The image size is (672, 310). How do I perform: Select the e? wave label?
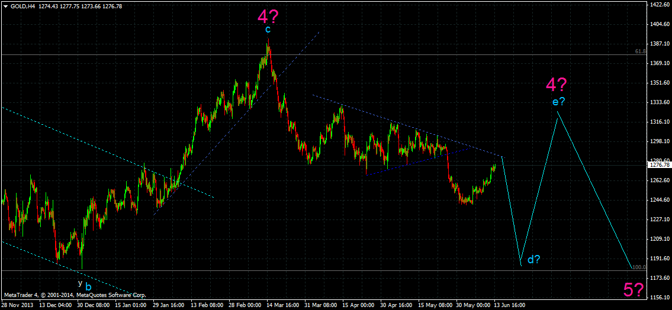(558, 102)
